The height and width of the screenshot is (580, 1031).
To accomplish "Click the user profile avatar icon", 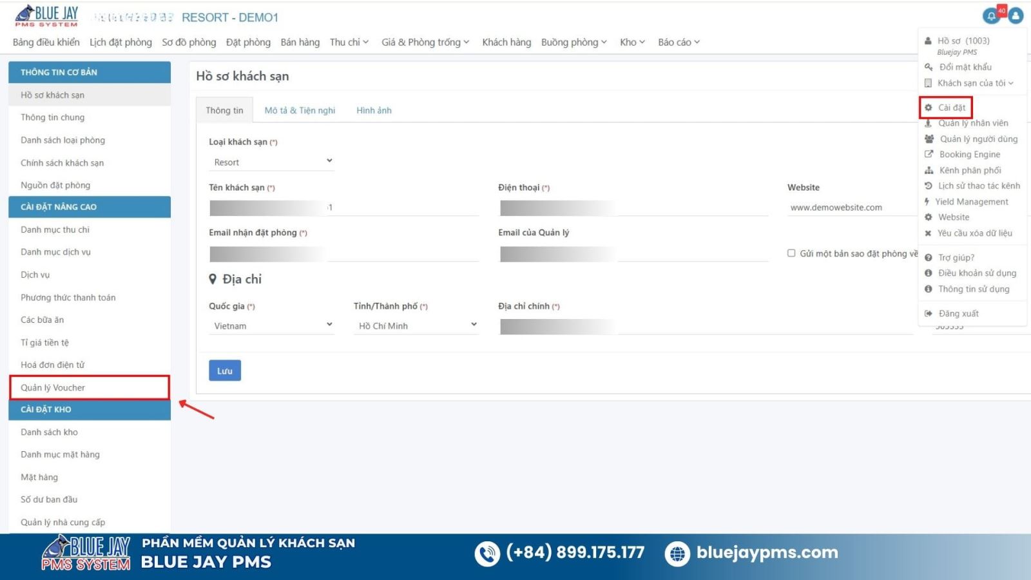I will point(1016,16).
